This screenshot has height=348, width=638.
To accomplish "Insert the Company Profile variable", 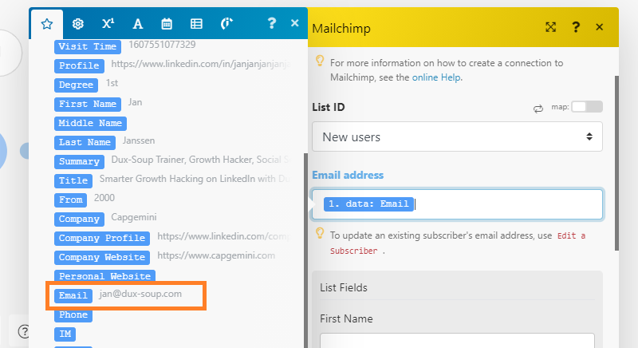I will pyautogui.click(x=102, y=238).
